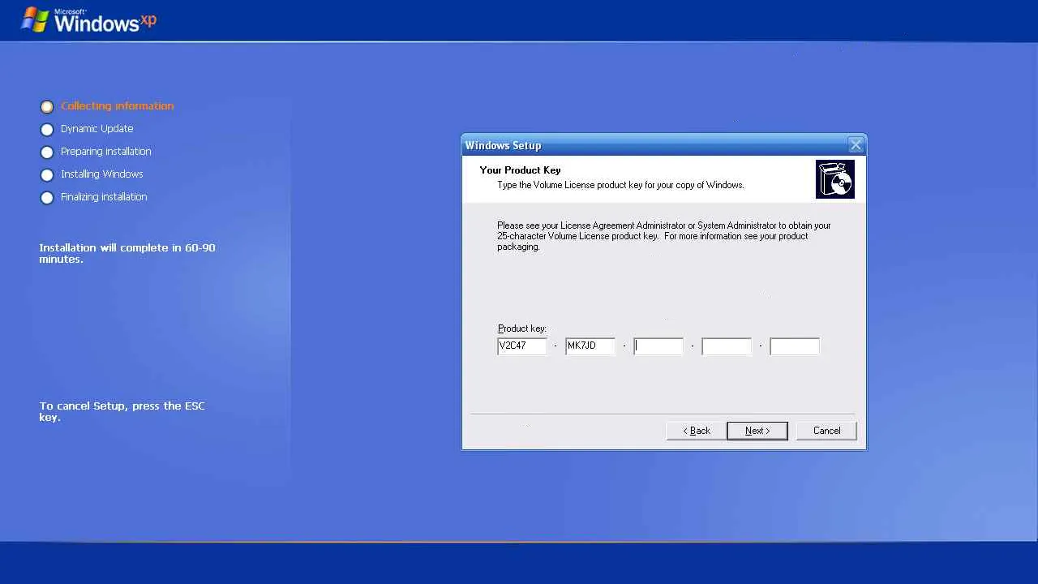Focus the first product key field containing V2C47

(x=522, y=346)
